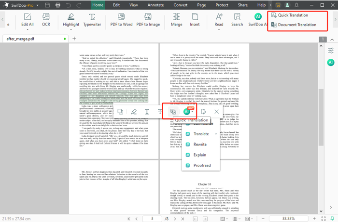Click the Save icon in title bar

click(x=47, y=5)
